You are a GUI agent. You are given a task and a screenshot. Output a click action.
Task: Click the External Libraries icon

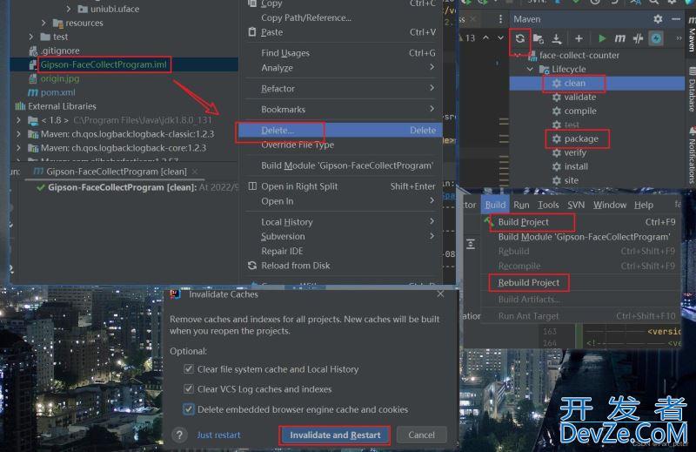coord(20,106)
